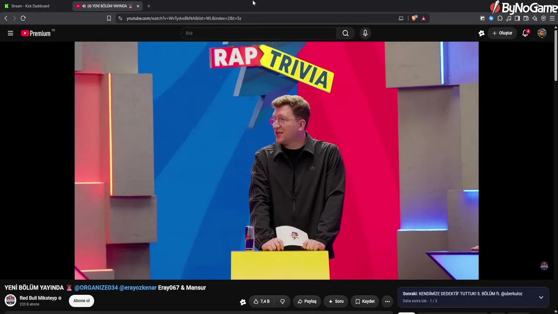This screenshot has height=314, width=558.
Task: Dislike the video with thumbs down
Action: 282,301
